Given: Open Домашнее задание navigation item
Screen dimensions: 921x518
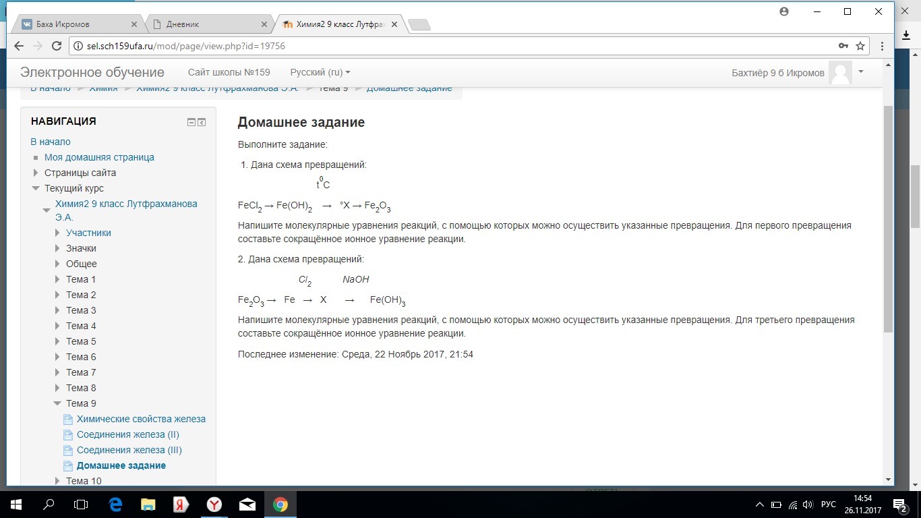Looking at the screenshot, I should click(x=121, y=465).
